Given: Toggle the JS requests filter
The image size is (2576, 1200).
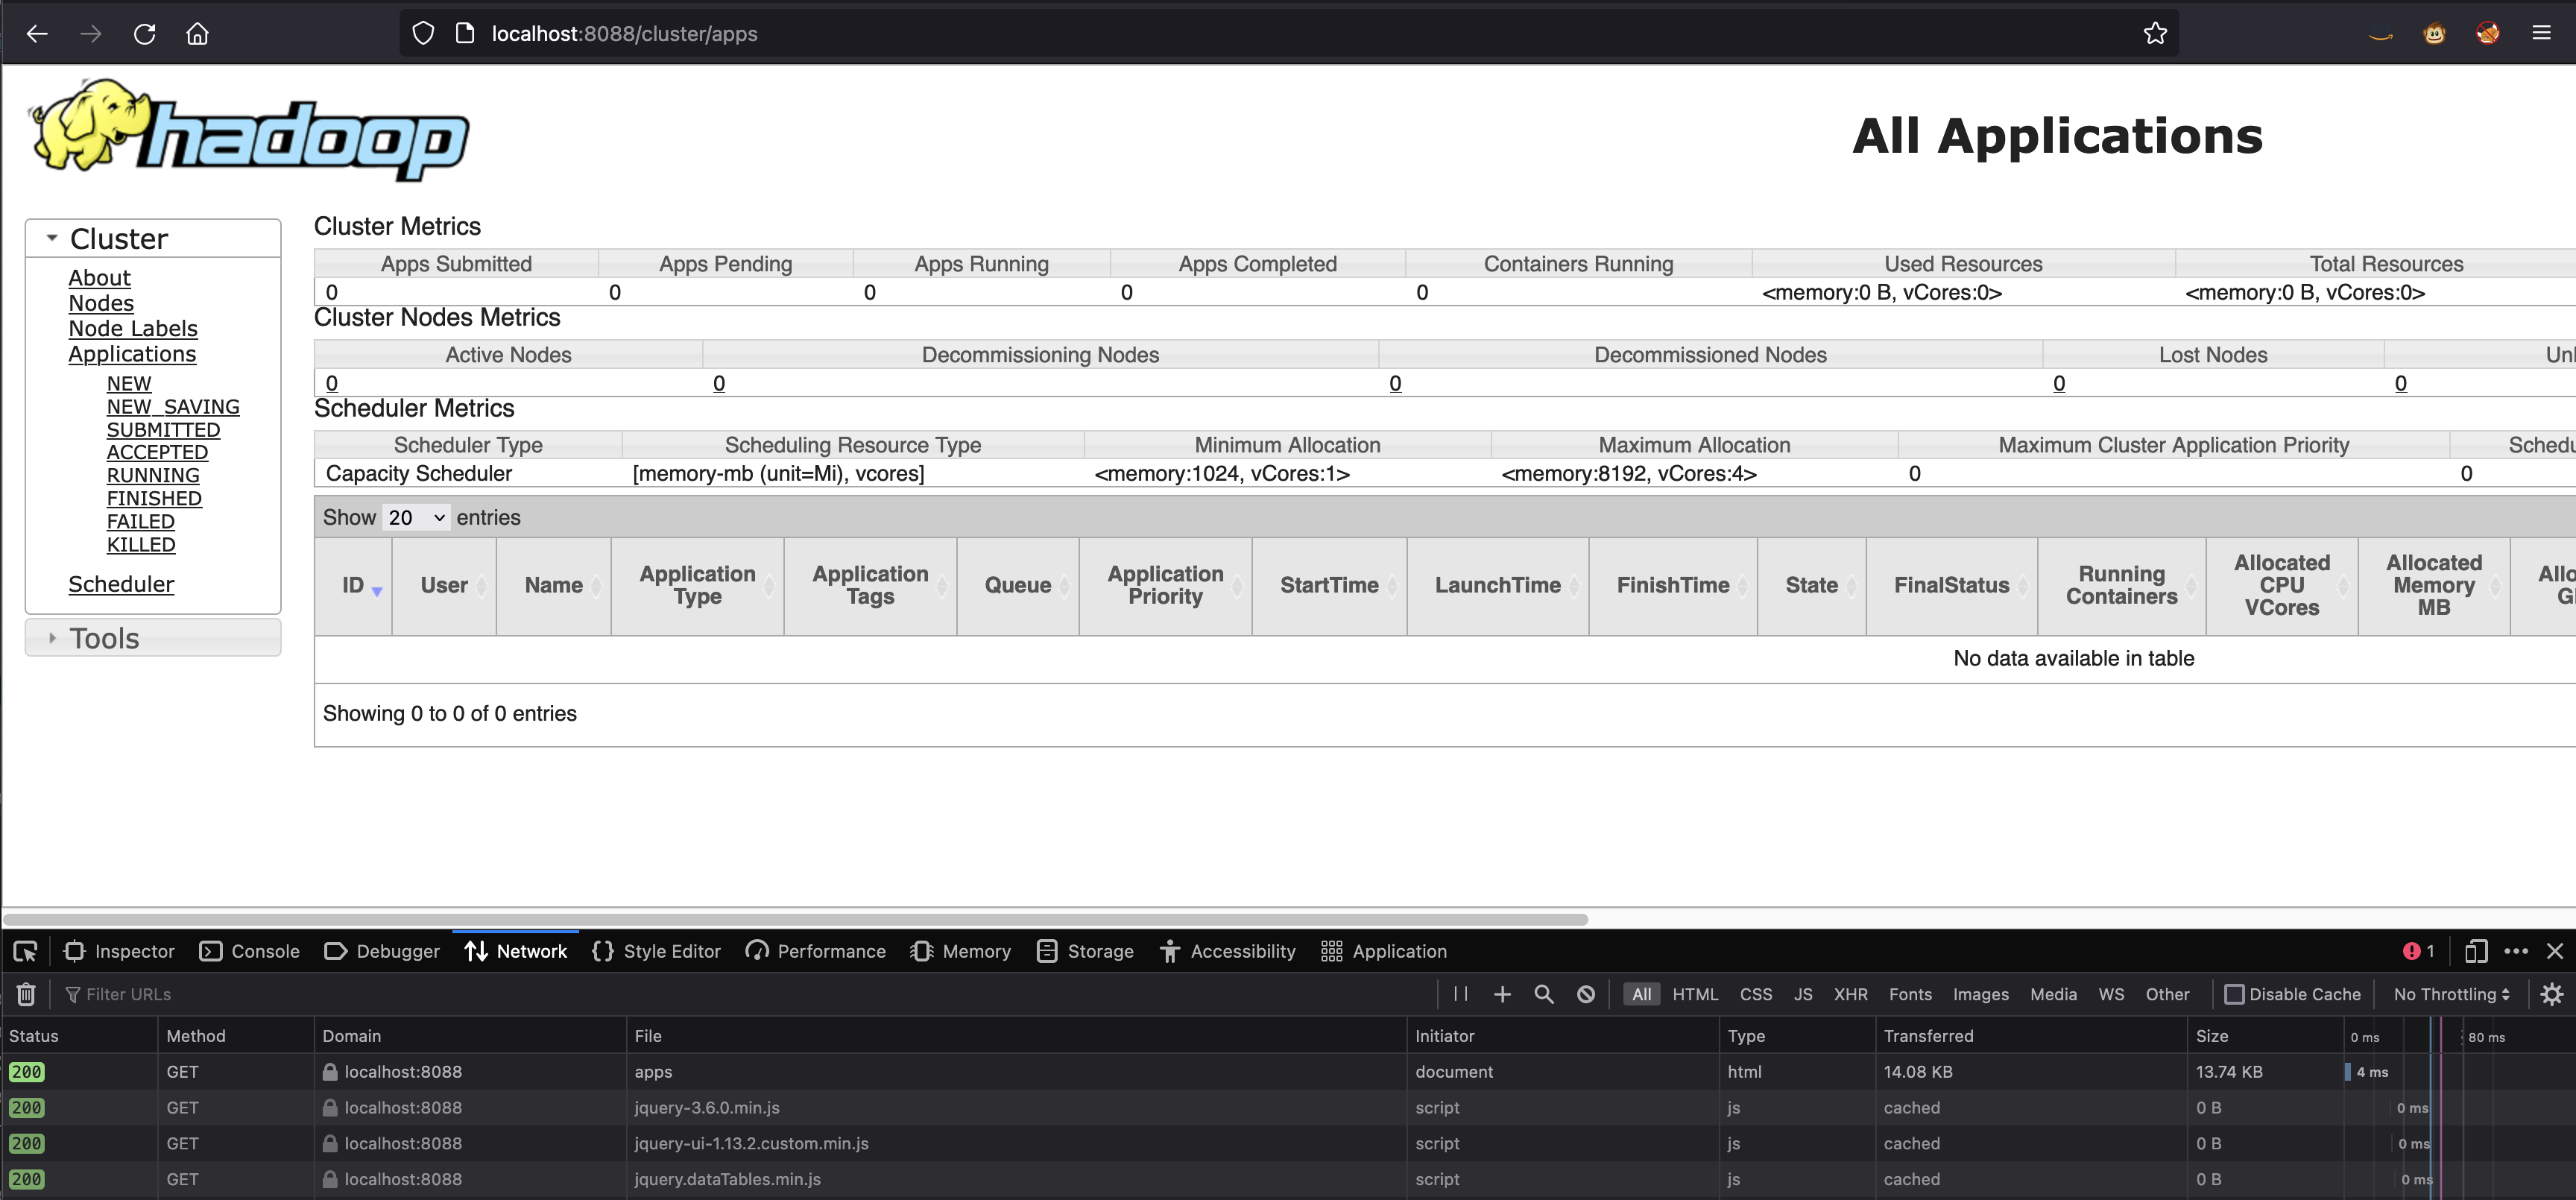Looking at the screenshot, I should (1803, 993).
